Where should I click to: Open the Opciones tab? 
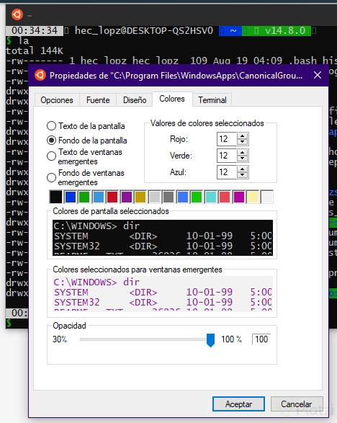pos(57,100)
